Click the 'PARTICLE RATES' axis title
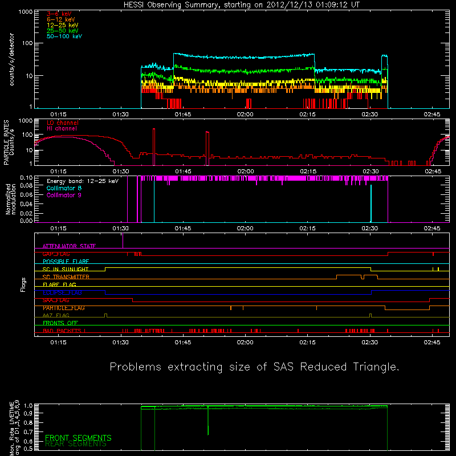This screenshot has height=456, width=456. pyautogui.click(x=6, y=142)
